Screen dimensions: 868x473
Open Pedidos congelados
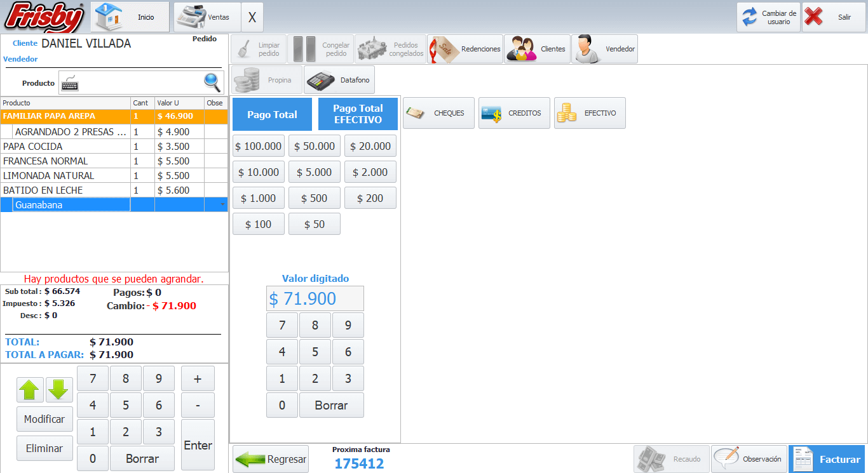390,49
